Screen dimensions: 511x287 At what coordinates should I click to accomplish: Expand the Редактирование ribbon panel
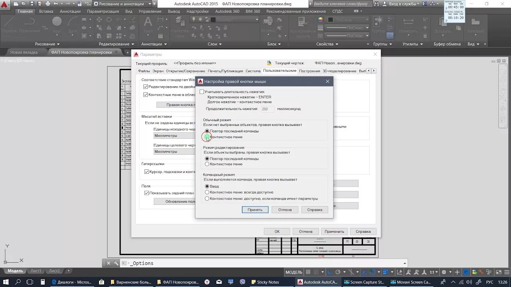(117, 44)
